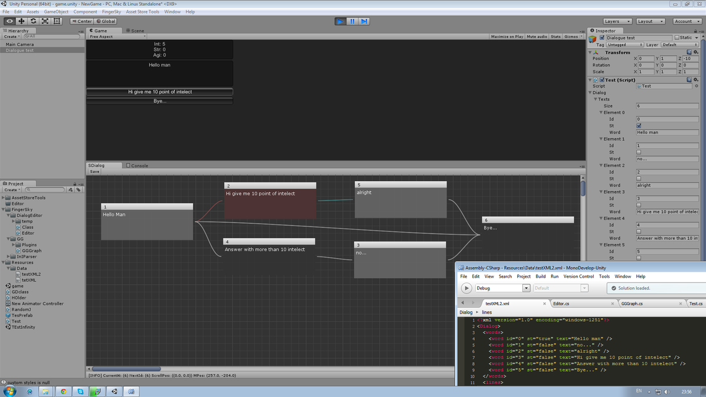Screen dimensions: 706x397
Task: Open the Hierarchy Create dropdown
Action: [x=12, y=36]
